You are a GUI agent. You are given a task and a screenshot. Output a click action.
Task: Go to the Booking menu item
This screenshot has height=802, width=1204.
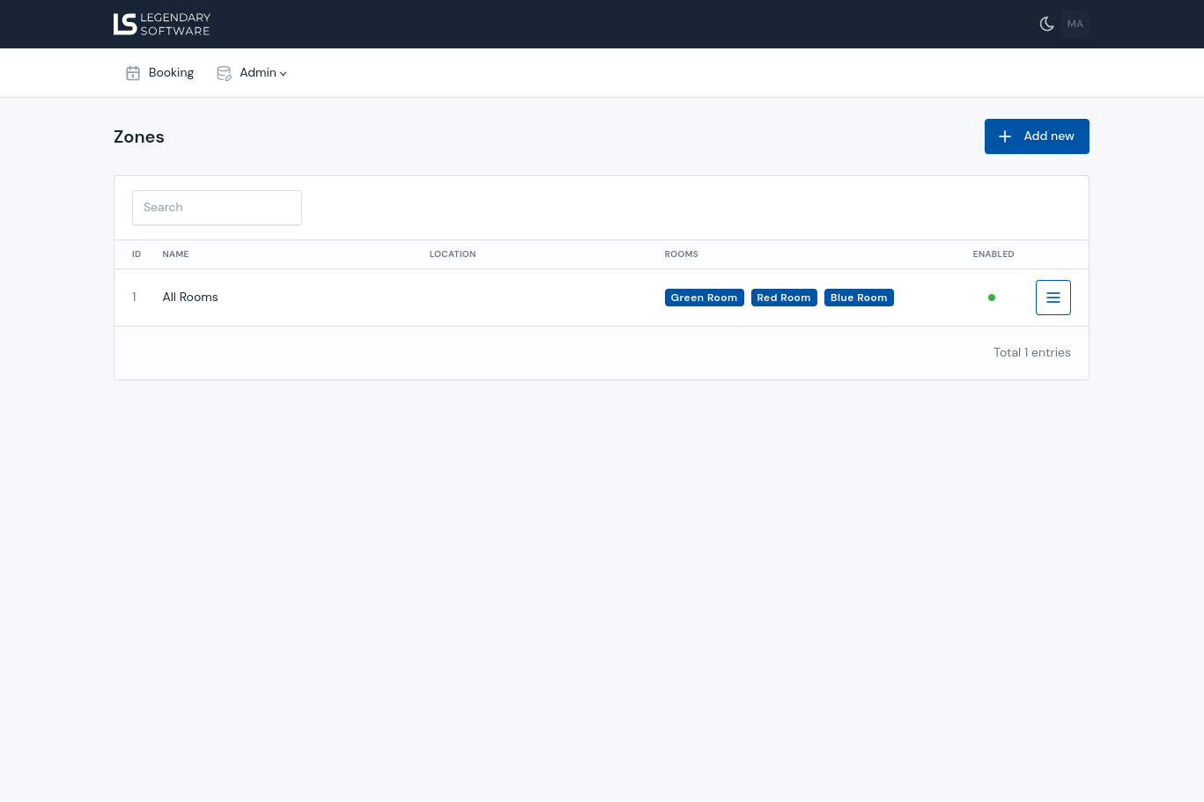click(171, 73)
